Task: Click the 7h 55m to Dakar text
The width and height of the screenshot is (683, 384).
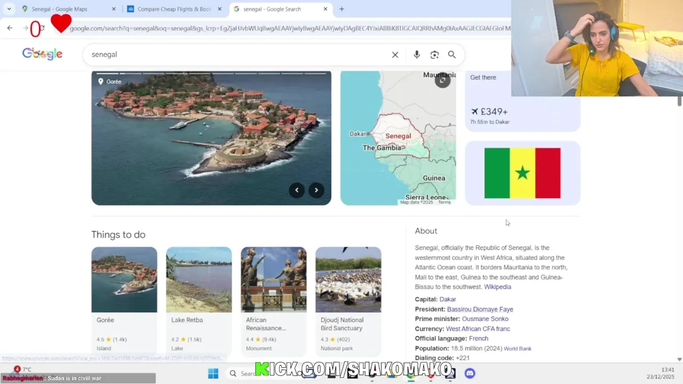Action: click(x=490, y=122)
